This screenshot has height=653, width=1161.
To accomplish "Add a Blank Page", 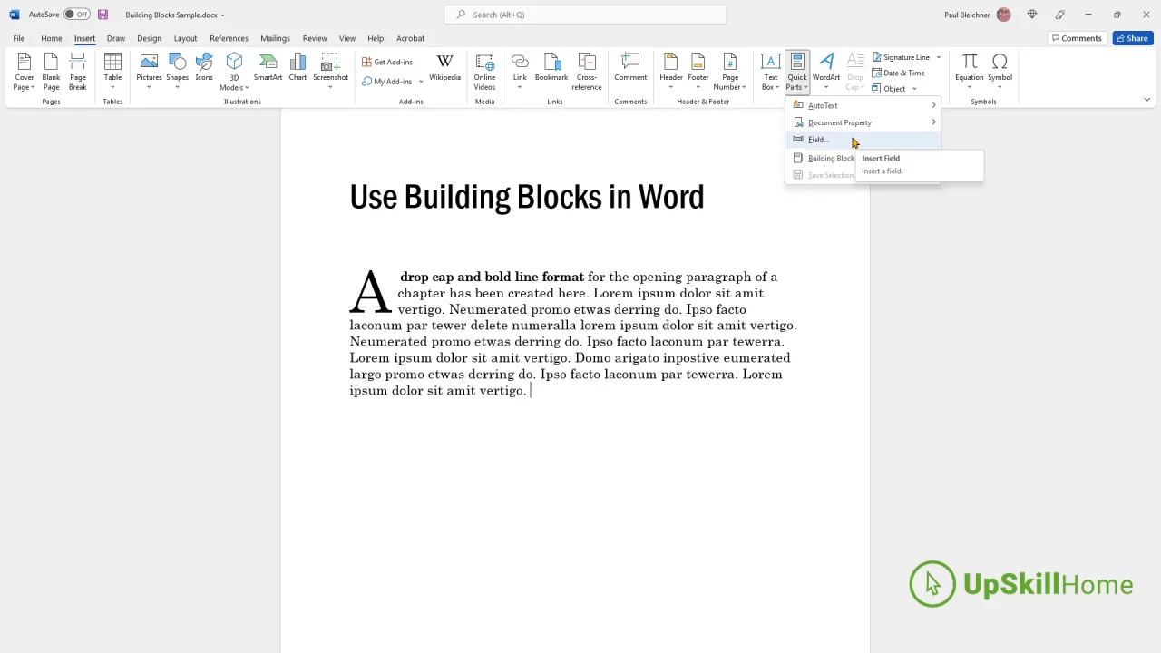I will [x=51, y=72].
